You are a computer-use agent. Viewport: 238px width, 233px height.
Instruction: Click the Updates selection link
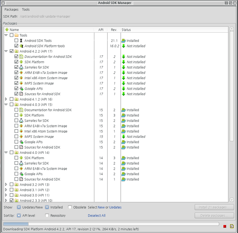click(115, 207)
